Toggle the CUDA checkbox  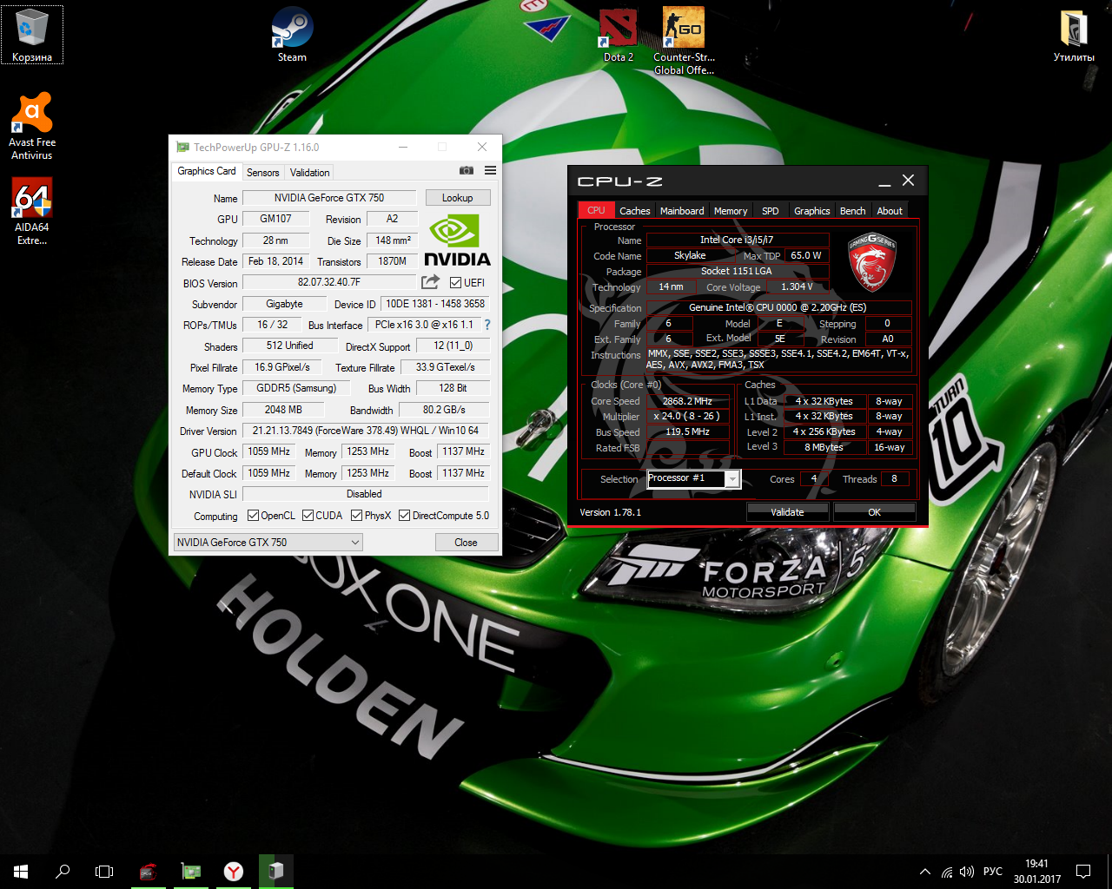tap(308, 515)
